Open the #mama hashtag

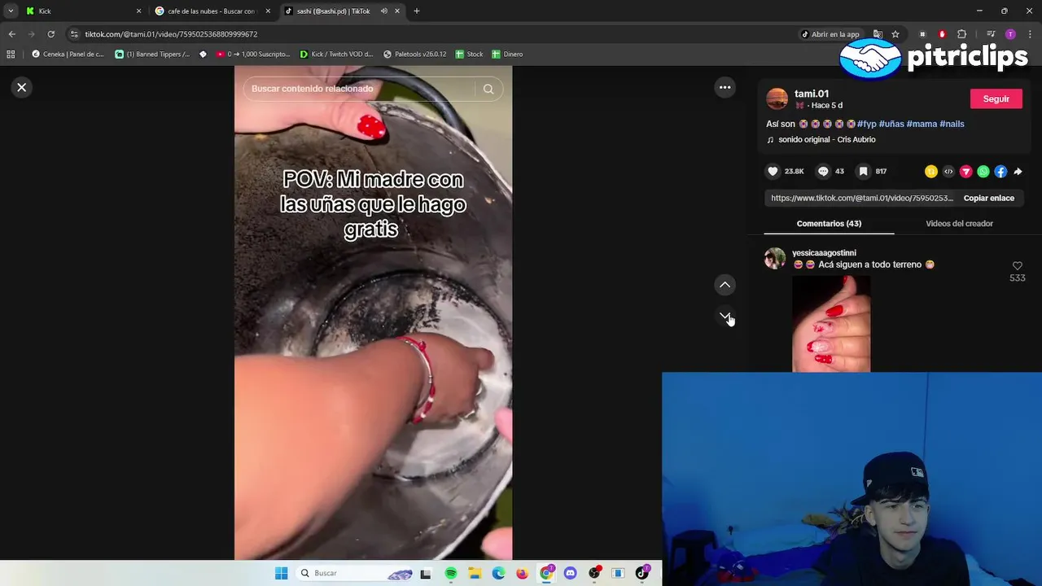922,124
